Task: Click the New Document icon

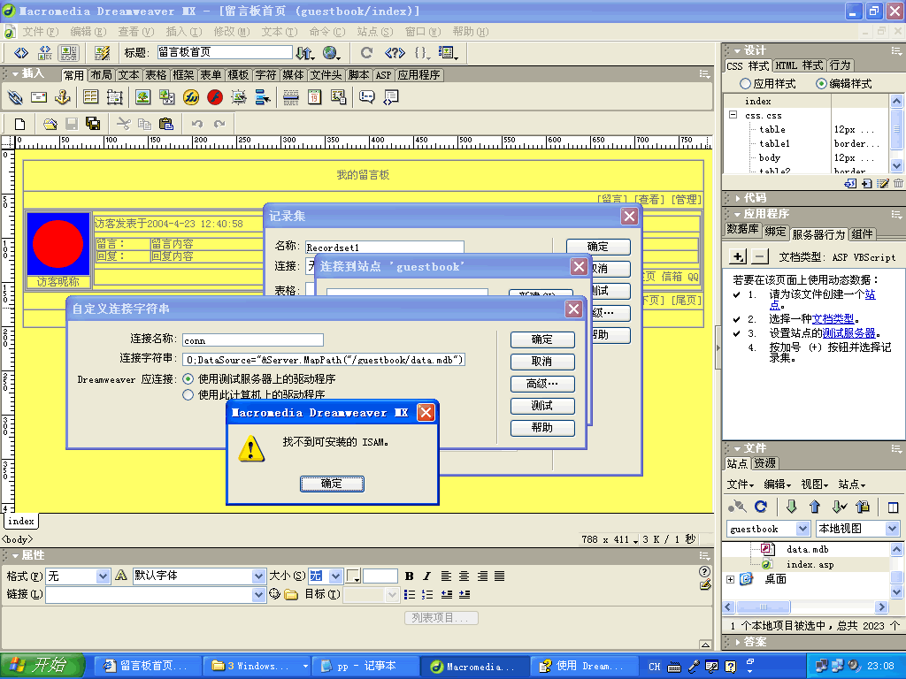Action: click(19, 124)
